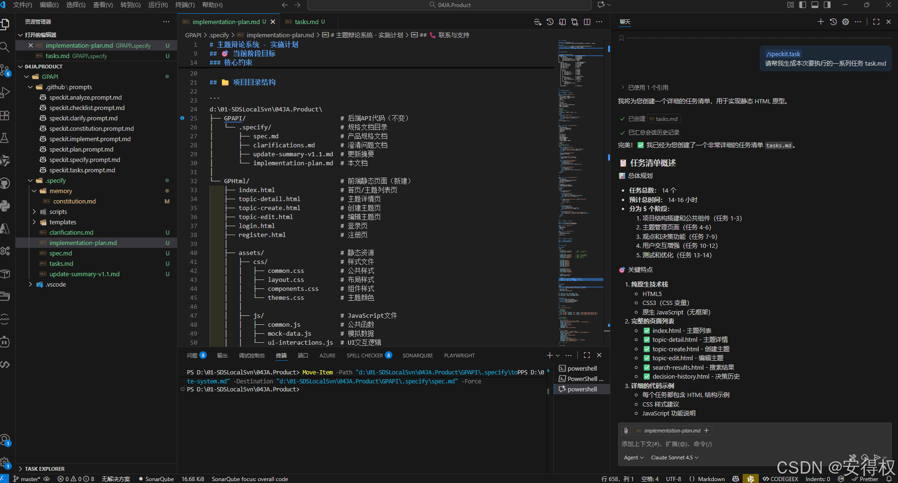
Task: Open speckit.plan.prompt.md in the tree
Action: coord(81,149)
